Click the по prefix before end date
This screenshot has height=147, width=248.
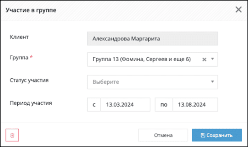coord(164,104)
